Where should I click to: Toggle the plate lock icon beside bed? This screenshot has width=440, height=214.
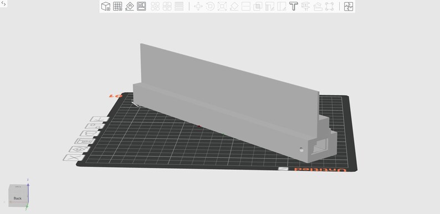pos(90,134)
